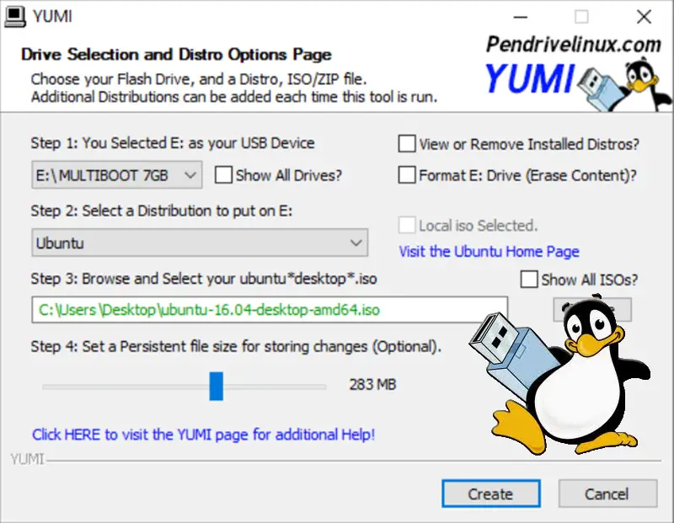Minimize the YUMI window
This screenshot has width=674, height=523.
pos(520,17)
